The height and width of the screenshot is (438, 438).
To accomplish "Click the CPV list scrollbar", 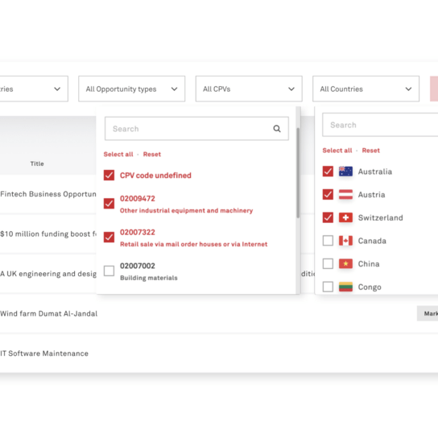I will tap(298, 172).
